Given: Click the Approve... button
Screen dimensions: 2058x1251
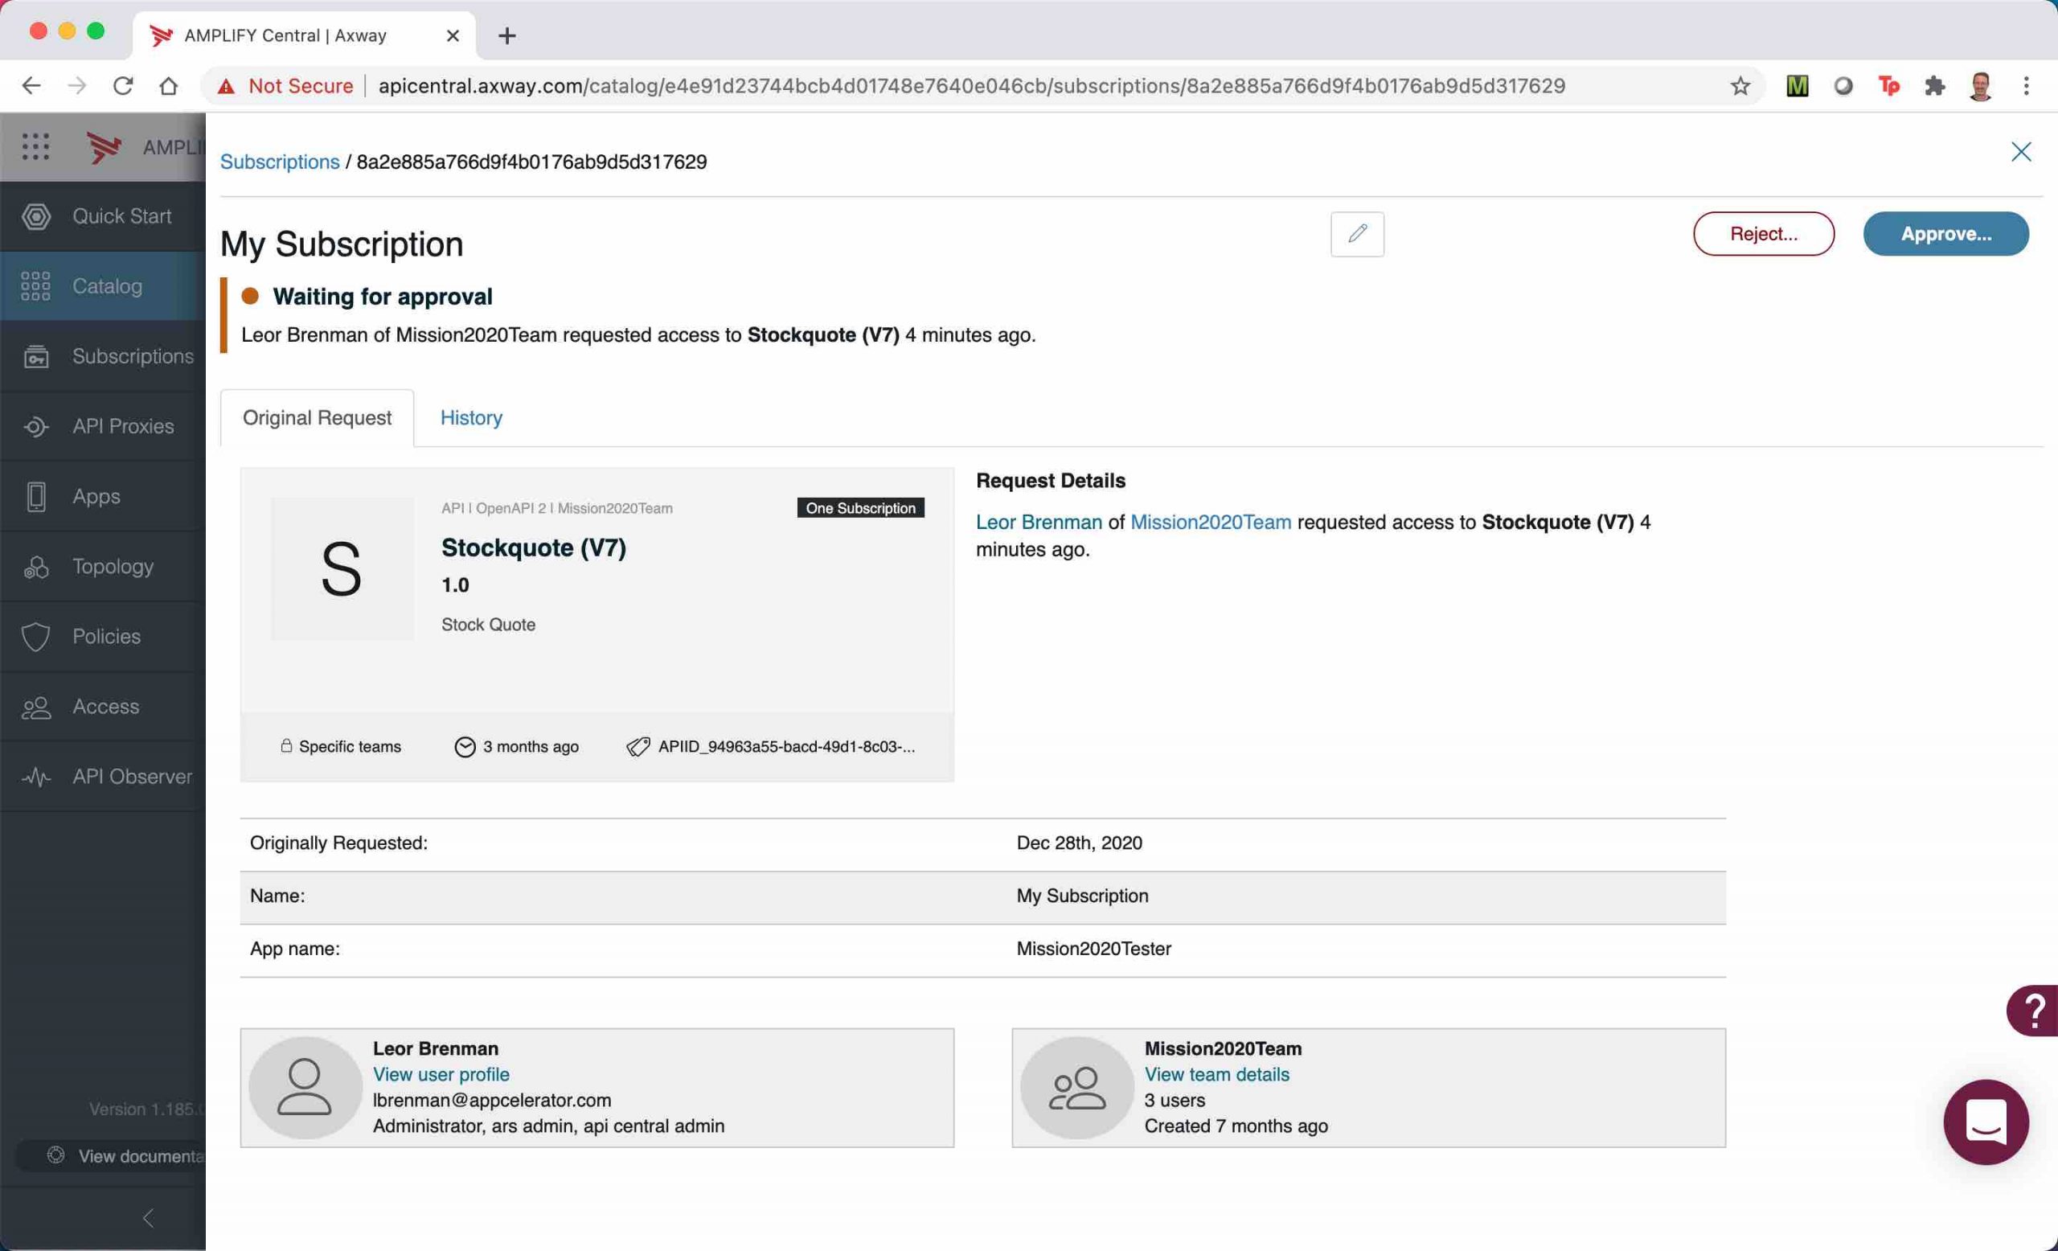Looking at the screenshot, I should 1945,234.
